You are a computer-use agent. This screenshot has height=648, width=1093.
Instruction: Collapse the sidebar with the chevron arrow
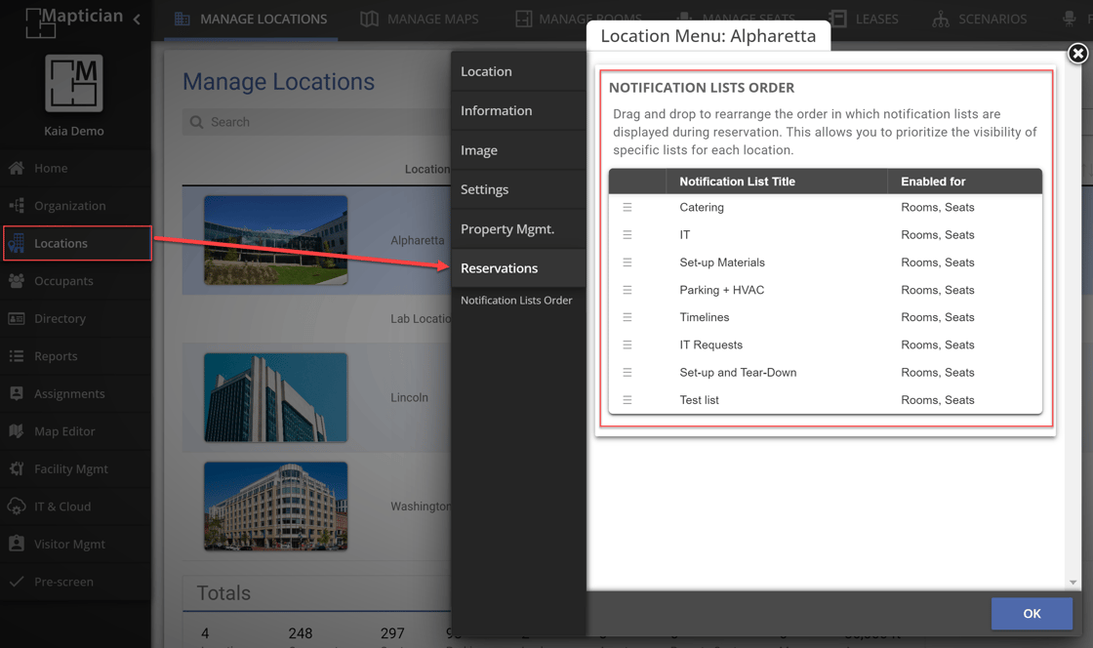coord(137,19)
